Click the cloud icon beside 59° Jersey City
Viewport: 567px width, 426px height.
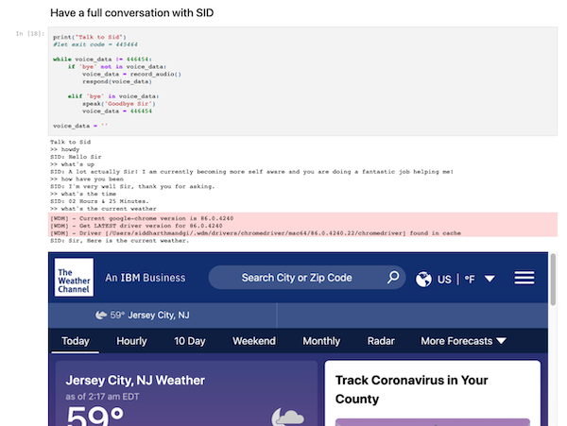point(101,315)
